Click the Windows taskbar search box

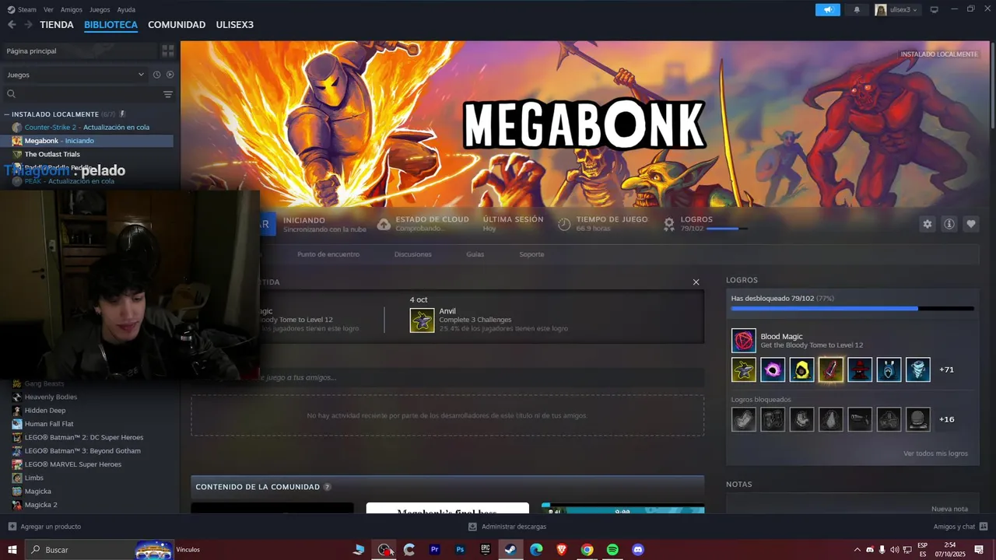pos(100,550)
